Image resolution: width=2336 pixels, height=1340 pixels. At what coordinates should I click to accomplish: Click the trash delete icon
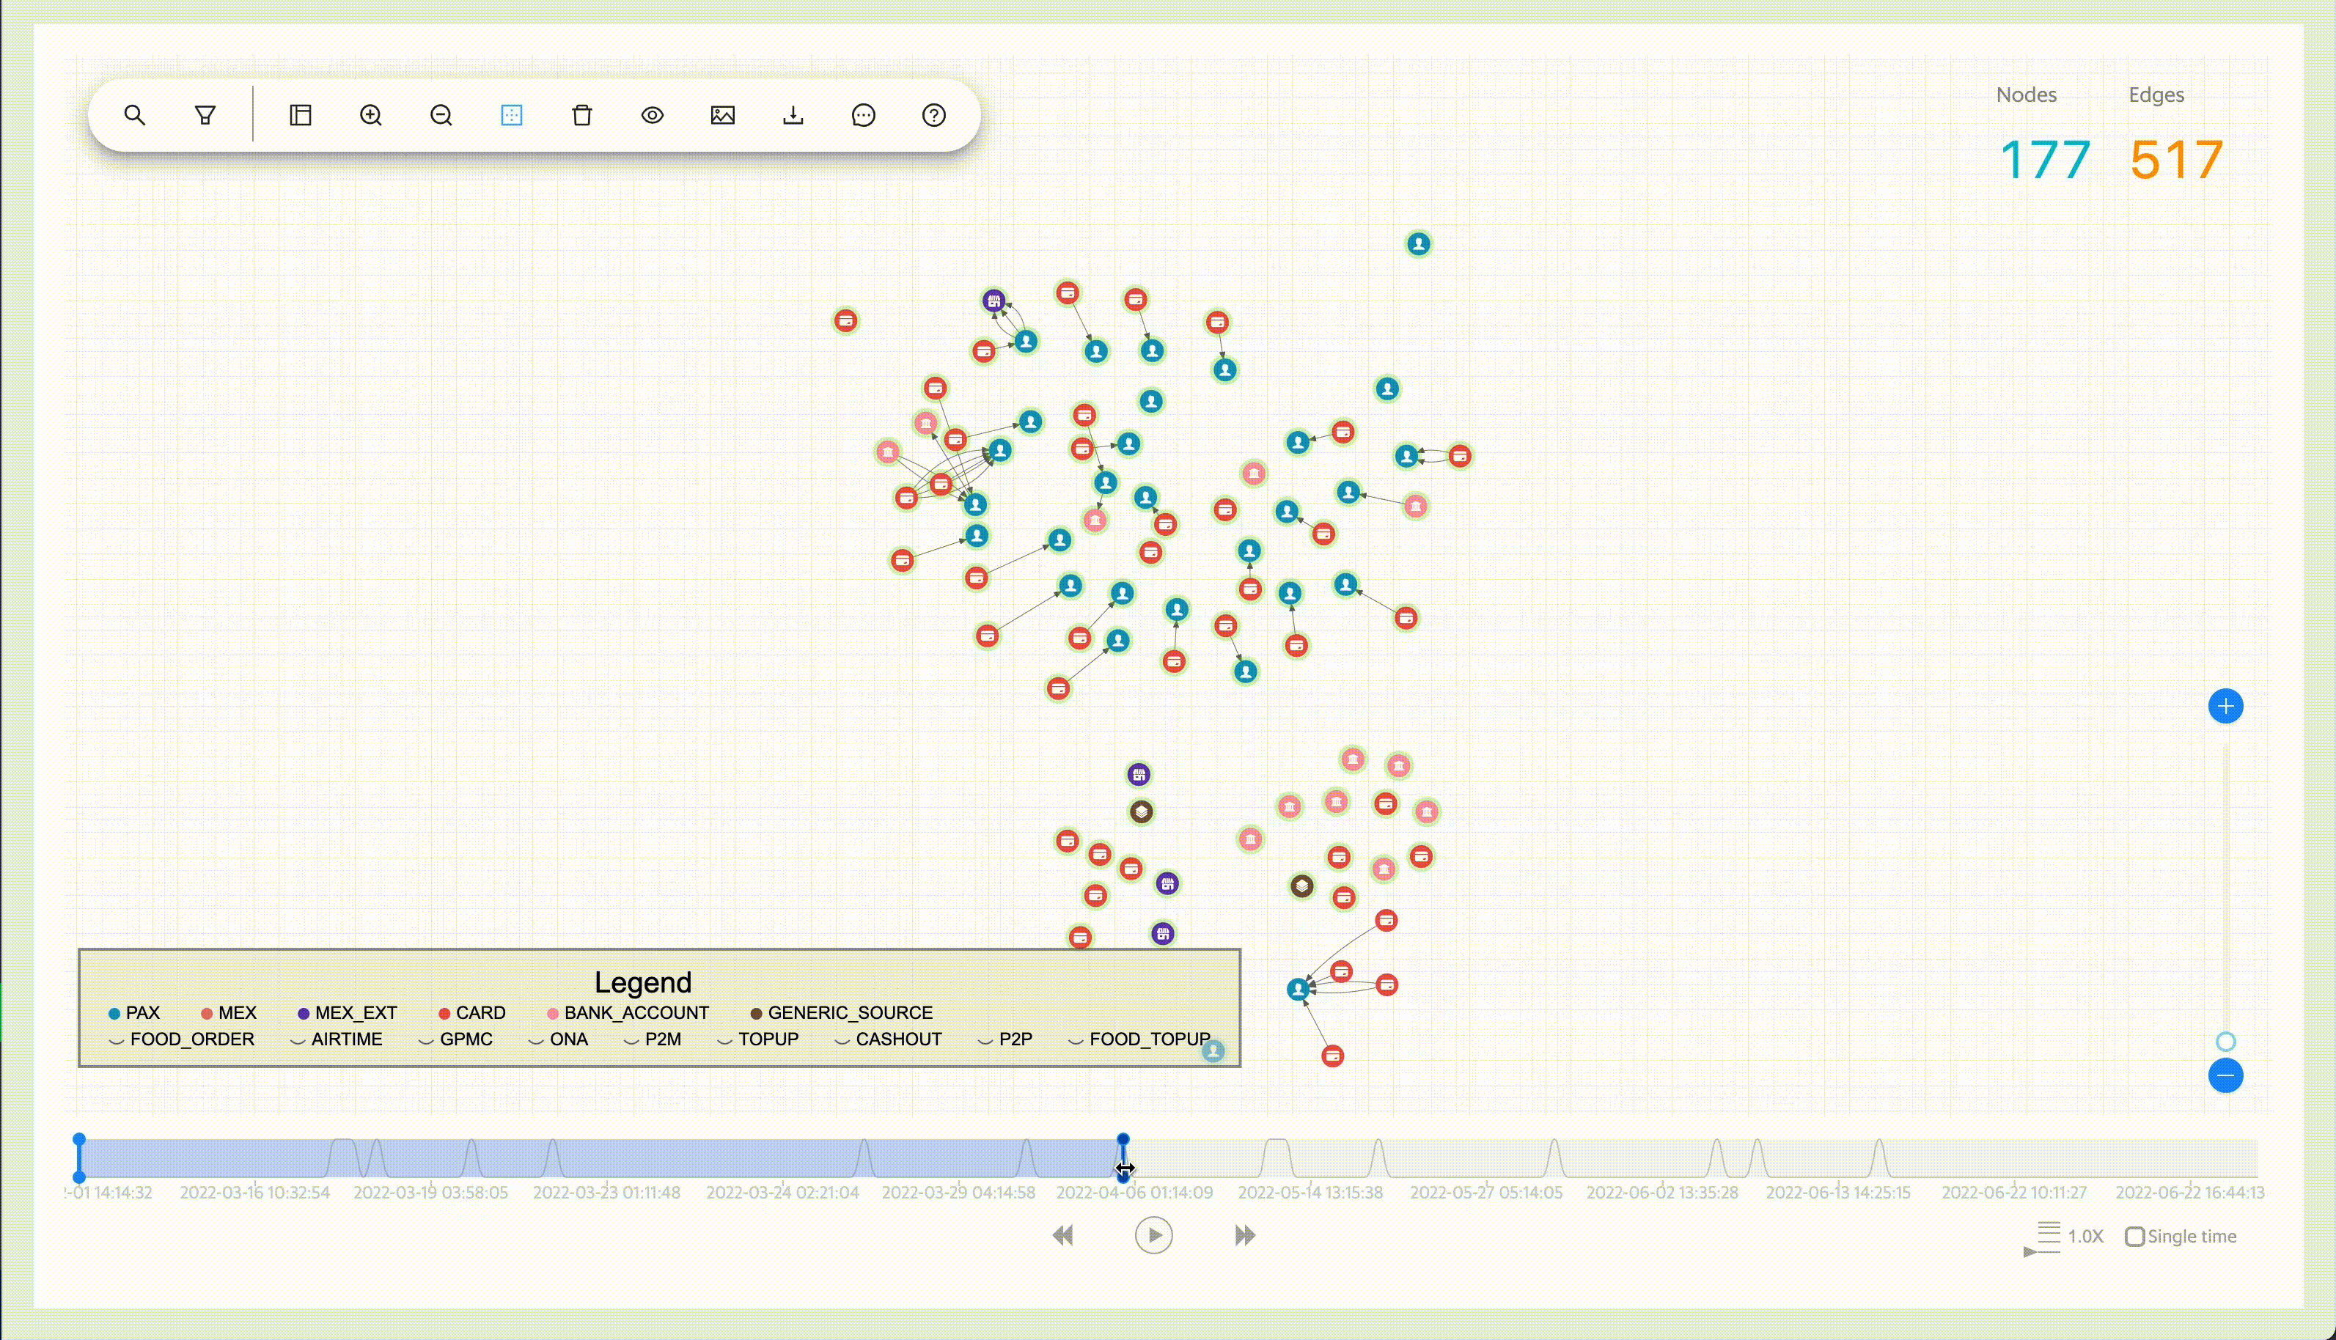click(581, 115)
